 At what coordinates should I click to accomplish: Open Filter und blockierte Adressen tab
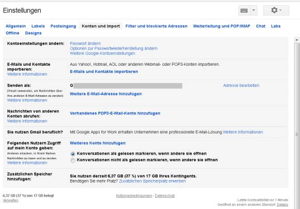click(x=156, y=26)
